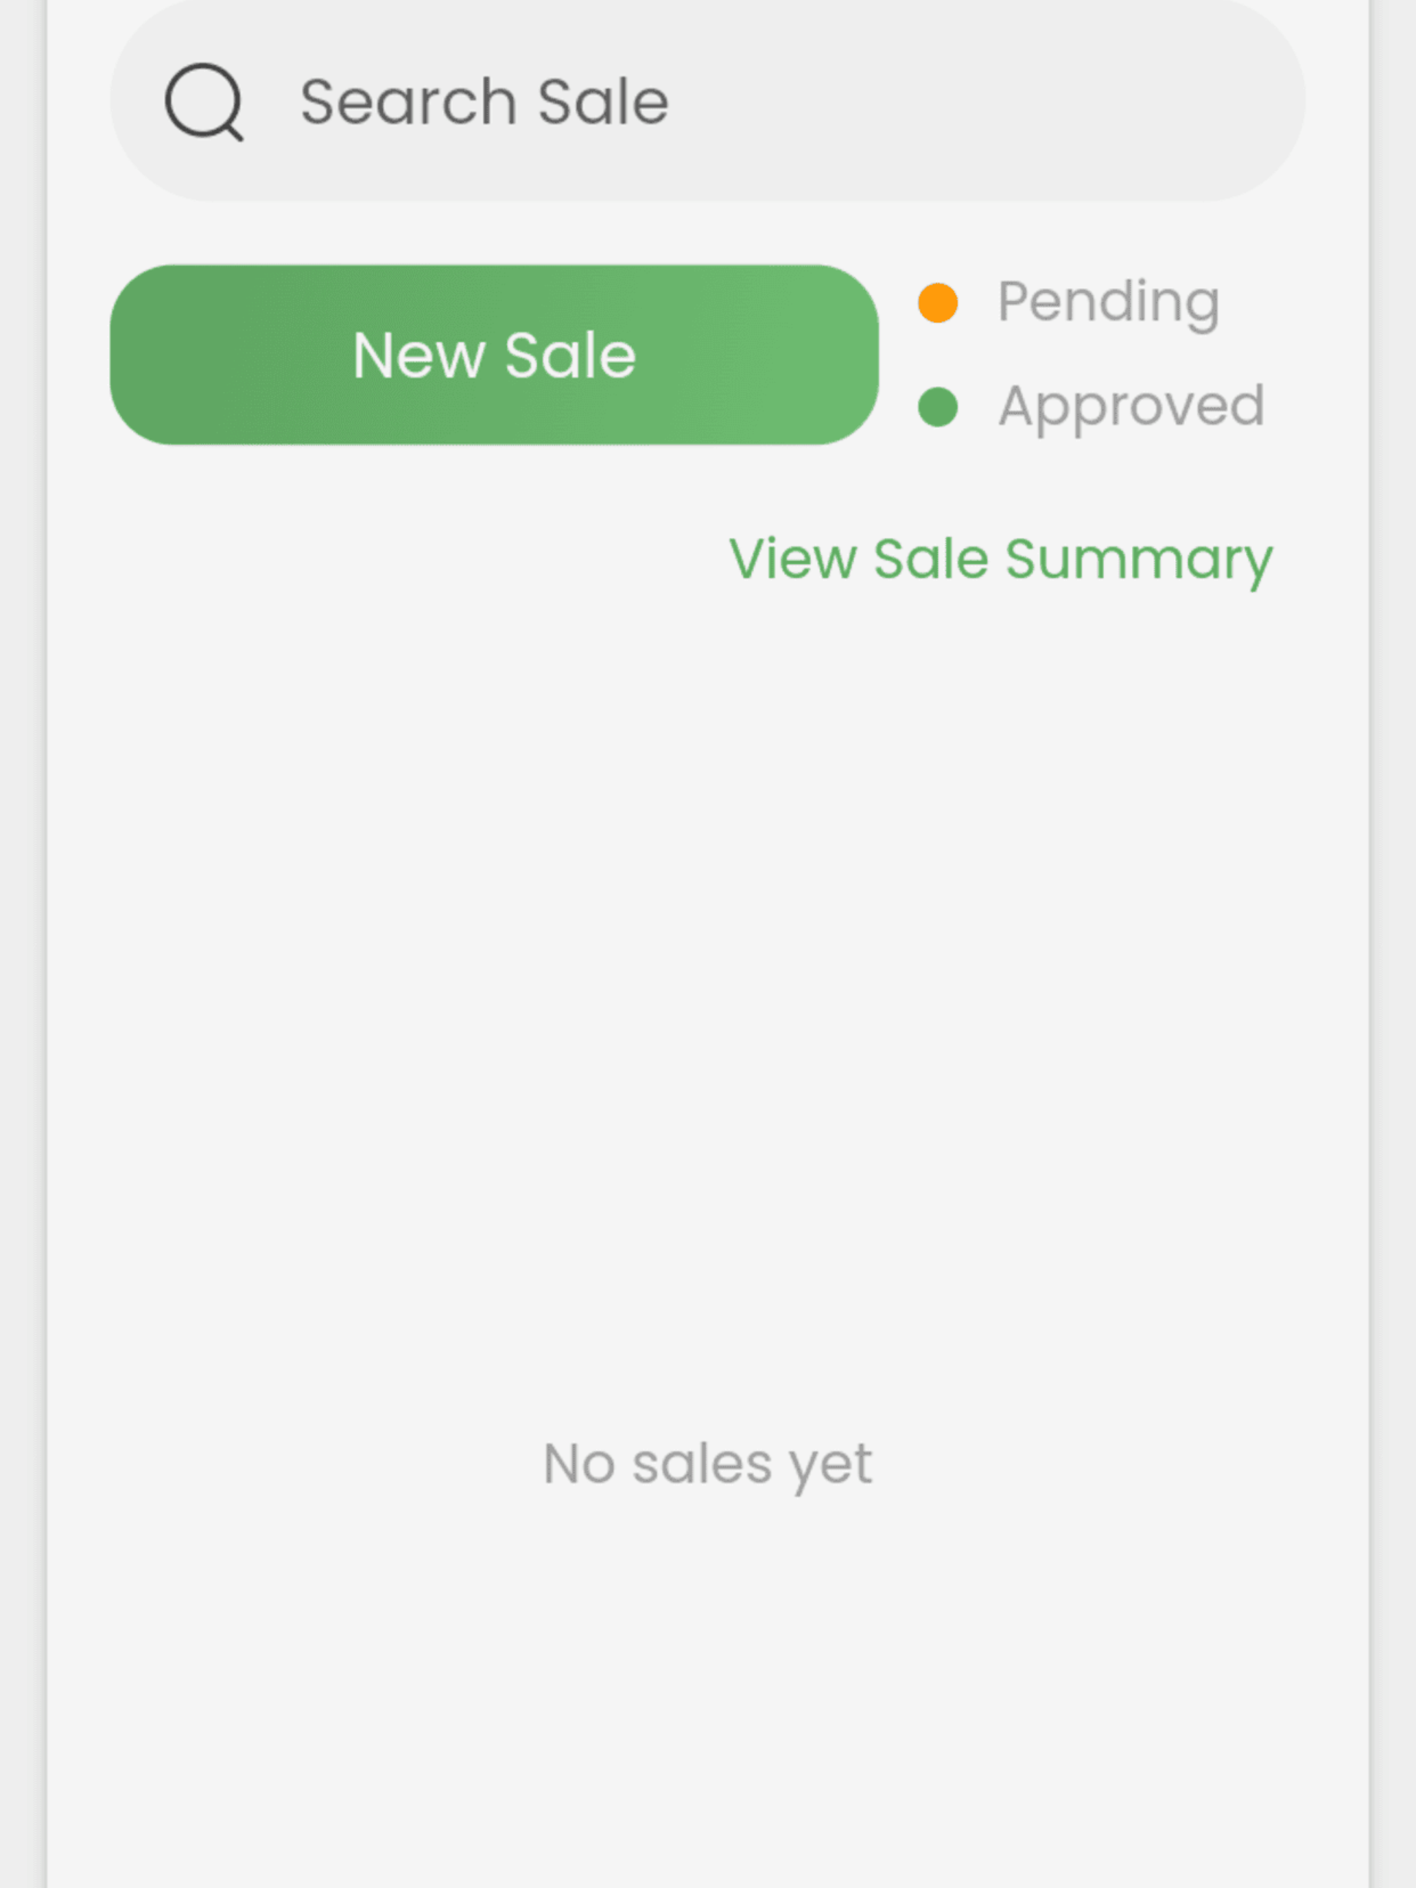Activate search via the magnifier icon

click(x=204, y=102)
